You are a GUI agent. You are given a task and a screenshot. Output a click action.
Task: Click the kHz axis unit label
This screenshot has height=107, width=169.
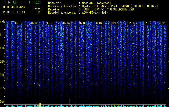point(2,22)
